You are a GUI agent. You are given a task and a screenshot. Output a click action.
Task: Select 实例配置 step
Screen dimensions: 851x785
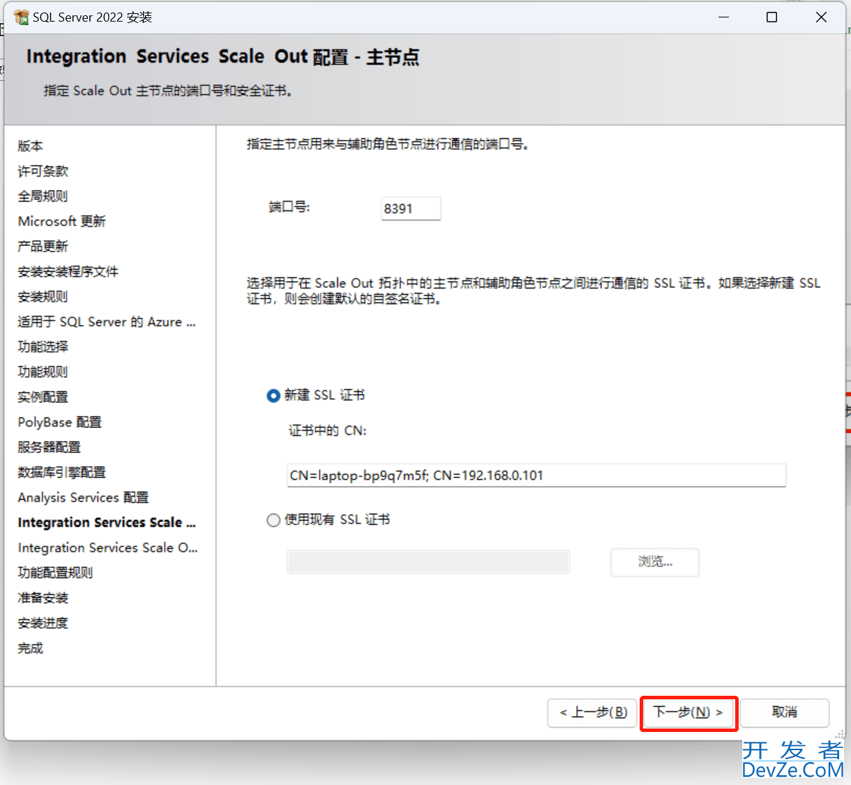(x=43, y=397)
